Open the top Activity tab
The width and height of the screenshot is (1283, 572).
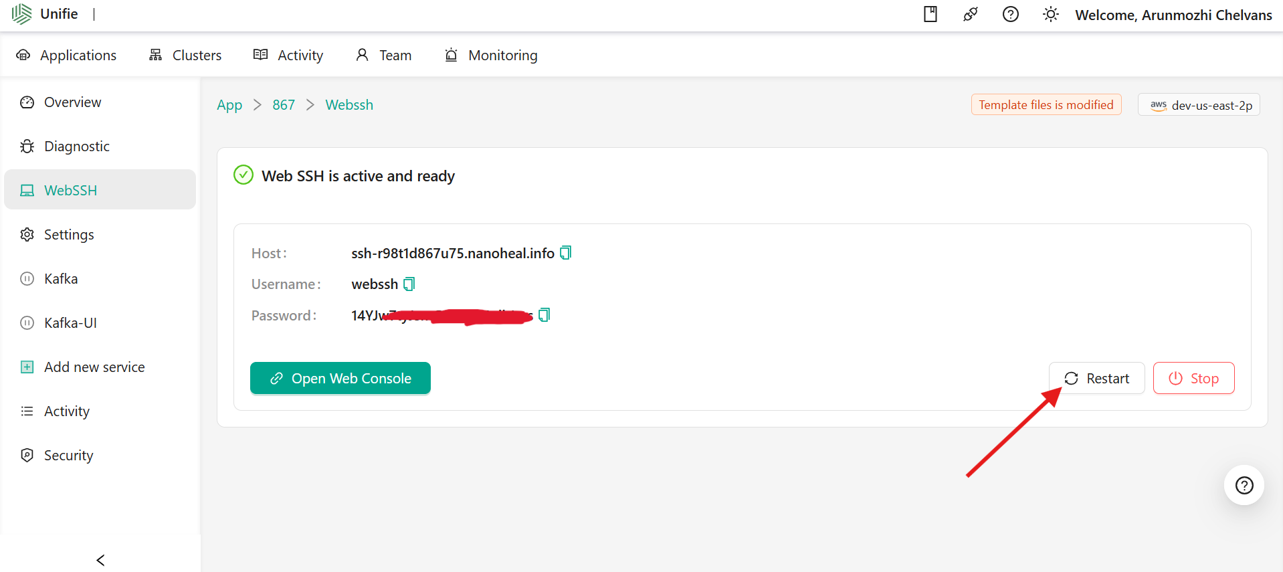(288, 55)
